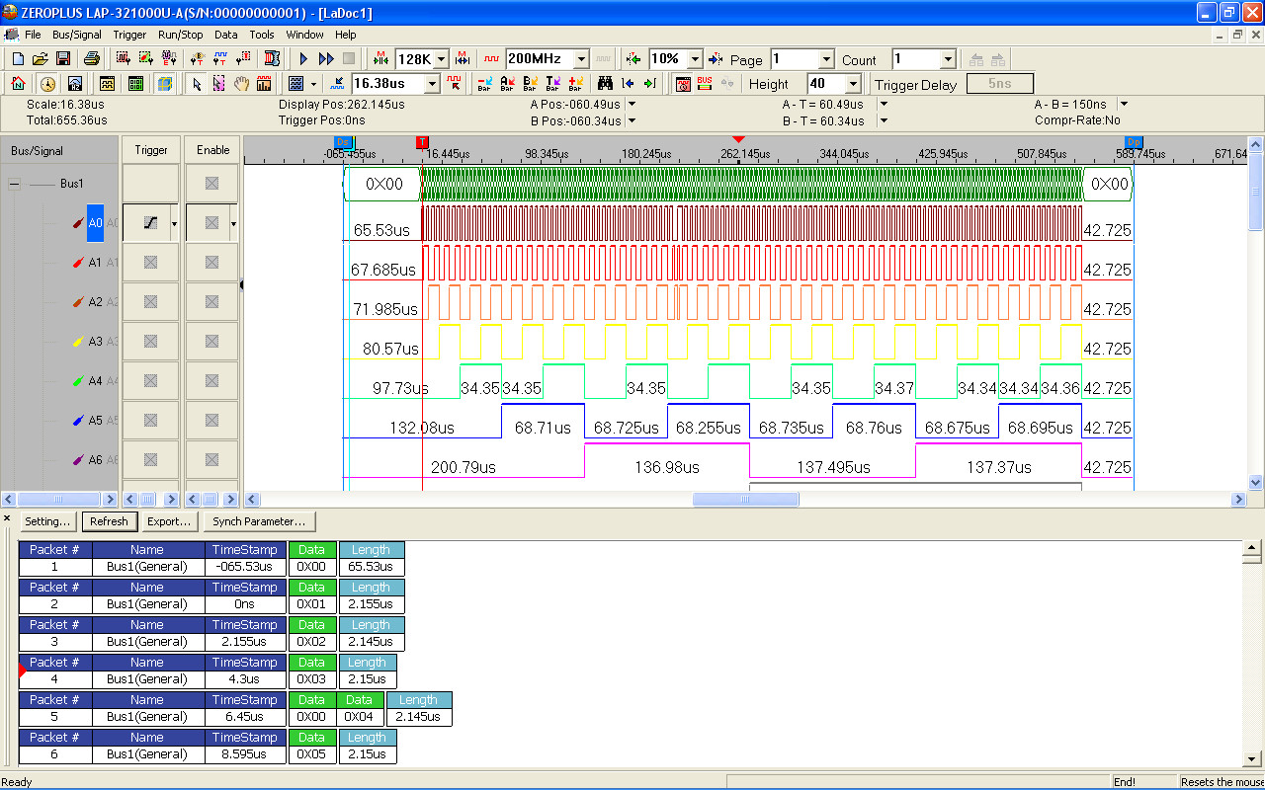Click the 0X03 data cell of packet 4

[x=311, y=679]
